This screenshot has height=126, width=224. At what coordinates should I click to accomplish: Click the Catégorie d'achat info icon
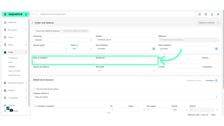pyautogui.click(x=48, y=93)
